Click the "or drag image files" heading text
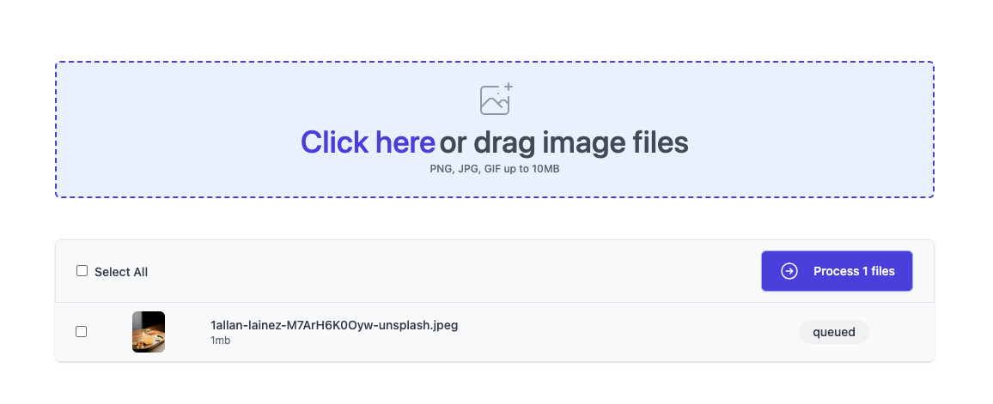The width and height of the screenshot is (993, 404). tap(564, 142)
